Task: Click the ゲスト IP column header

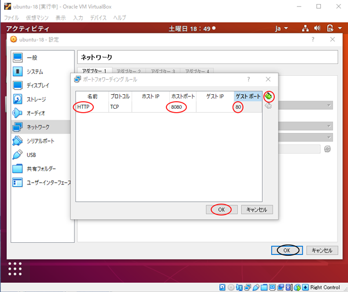Action: pyautogui.click(x=215, y=97)
